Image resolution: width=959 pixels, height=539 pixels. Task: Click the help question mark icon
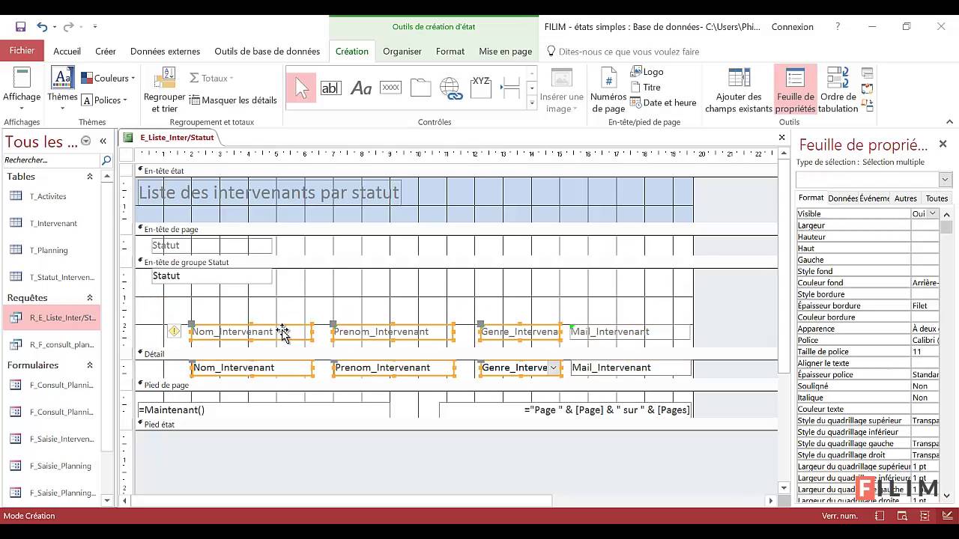click(838, 27)
